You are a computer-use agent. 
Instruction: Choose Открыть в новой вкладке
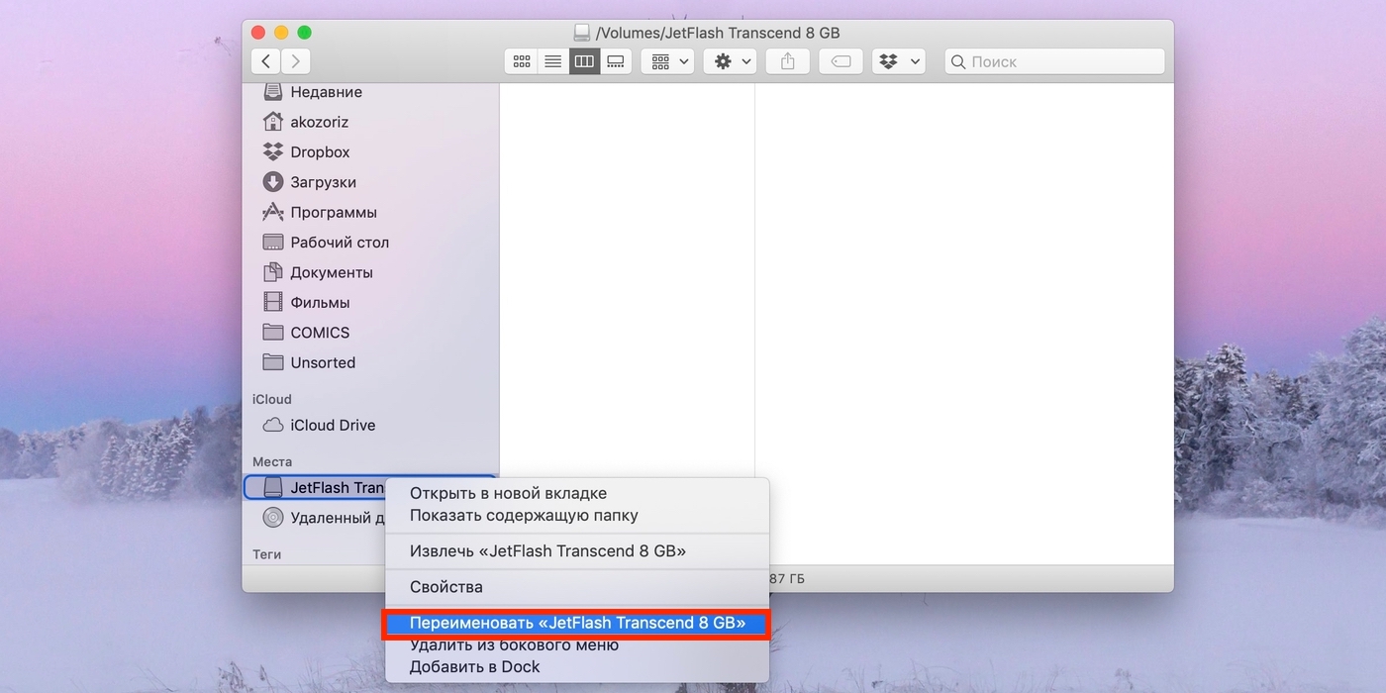[576, 493]
